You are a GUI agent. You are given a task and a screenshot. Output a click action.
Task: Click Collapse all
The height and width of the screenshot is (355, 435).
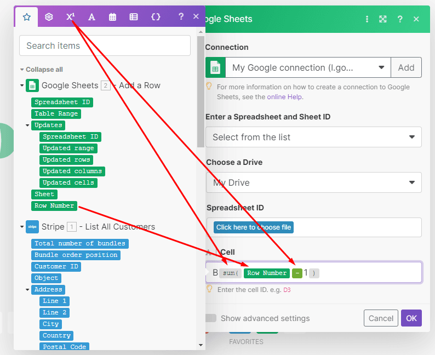click(x=44, y=70)
